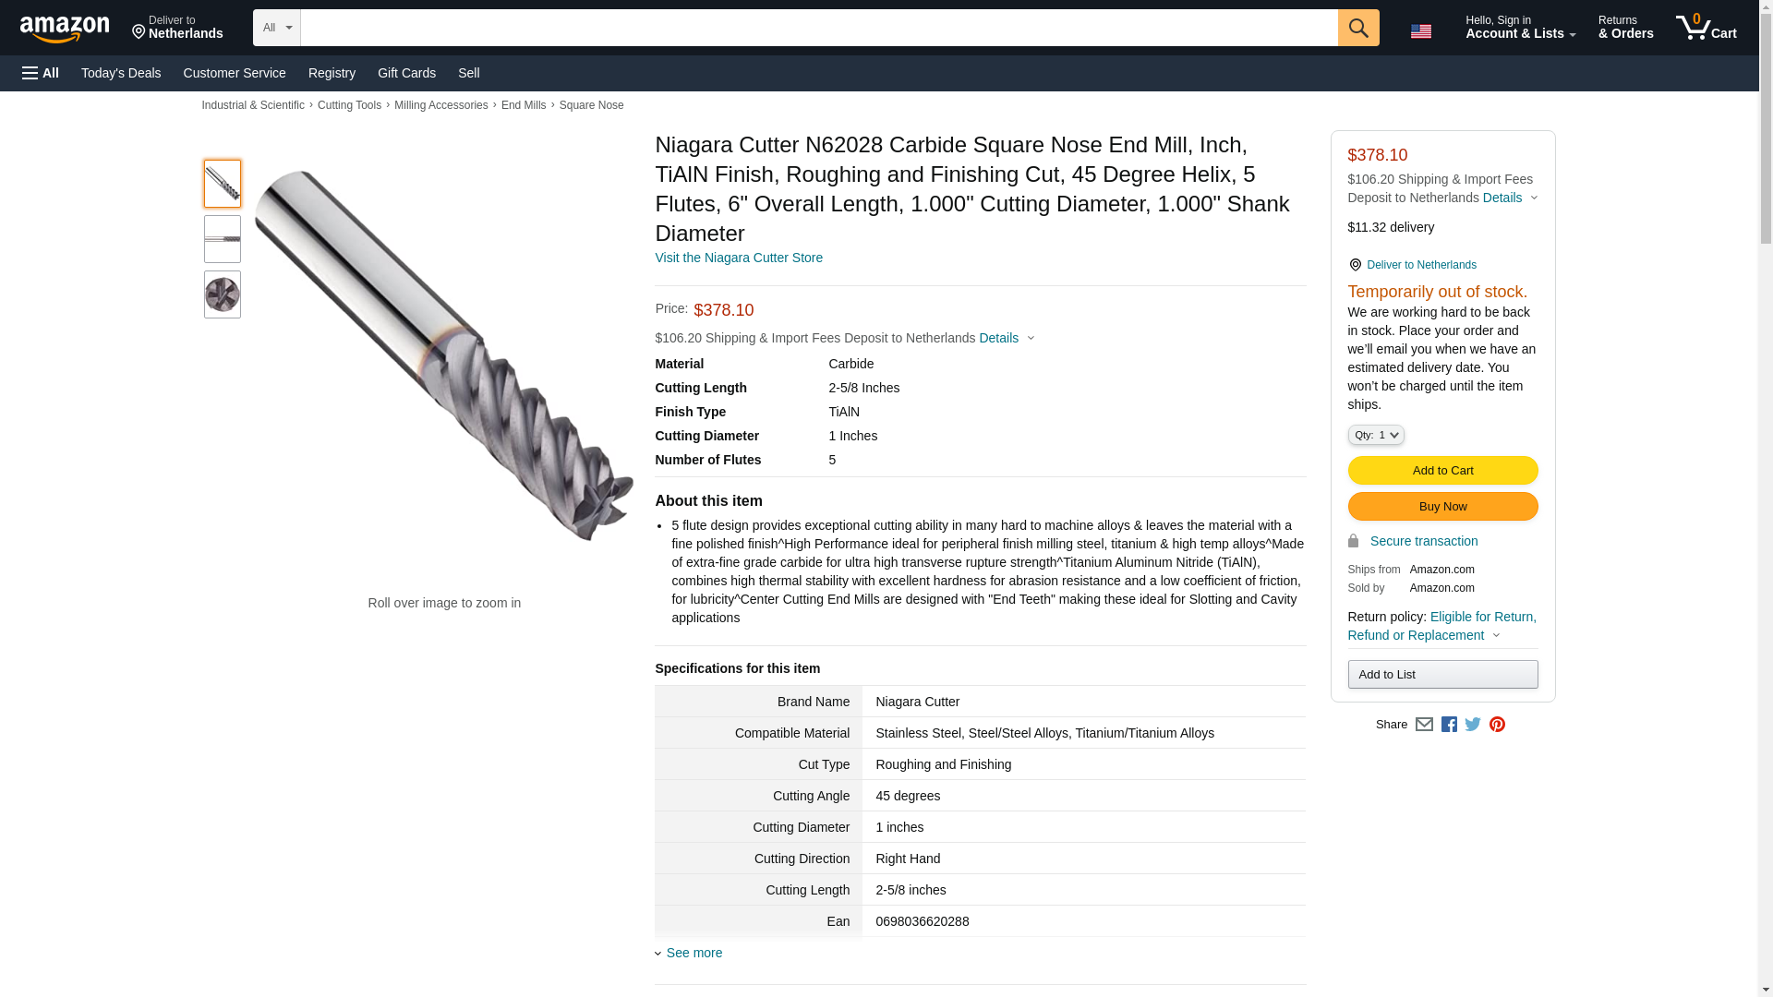The image size is (1773, 997).
Task: Select the end-view flutes thumbnail image
Action: pos(223,294)
